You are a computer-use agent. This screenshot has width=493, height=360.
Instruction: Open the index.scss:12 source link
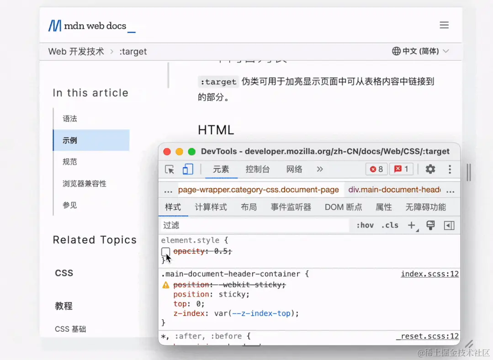(429, 274)
